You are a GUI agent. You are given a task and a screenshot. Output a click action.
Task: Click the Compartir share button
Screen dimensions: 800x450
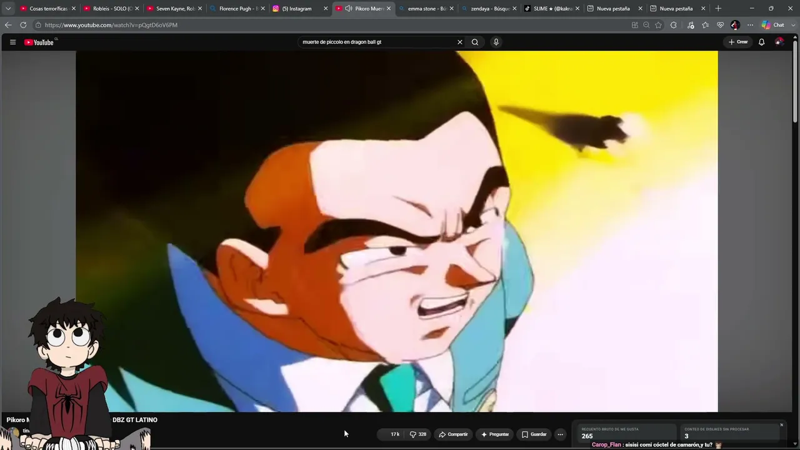click(453, 434)
